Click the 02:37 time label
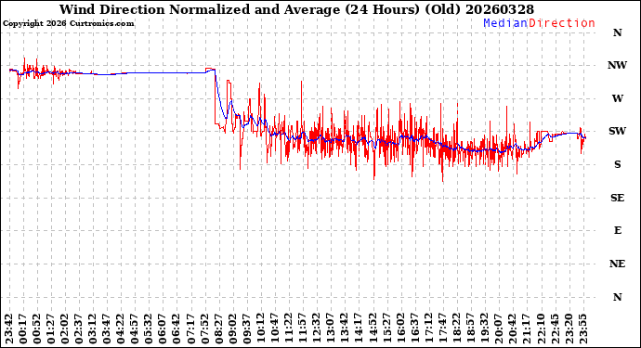641x348 pixels. (x=79, y=329)
